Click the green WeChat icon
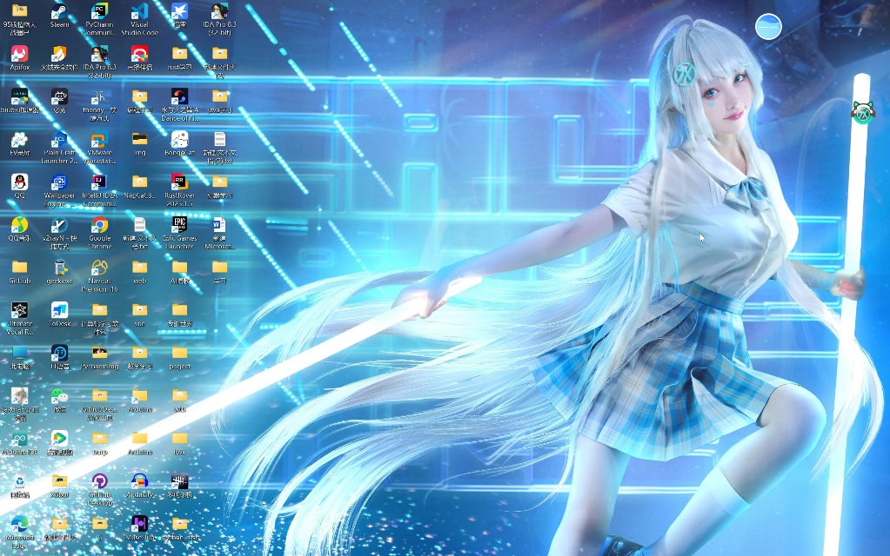 tap(59, 395)
